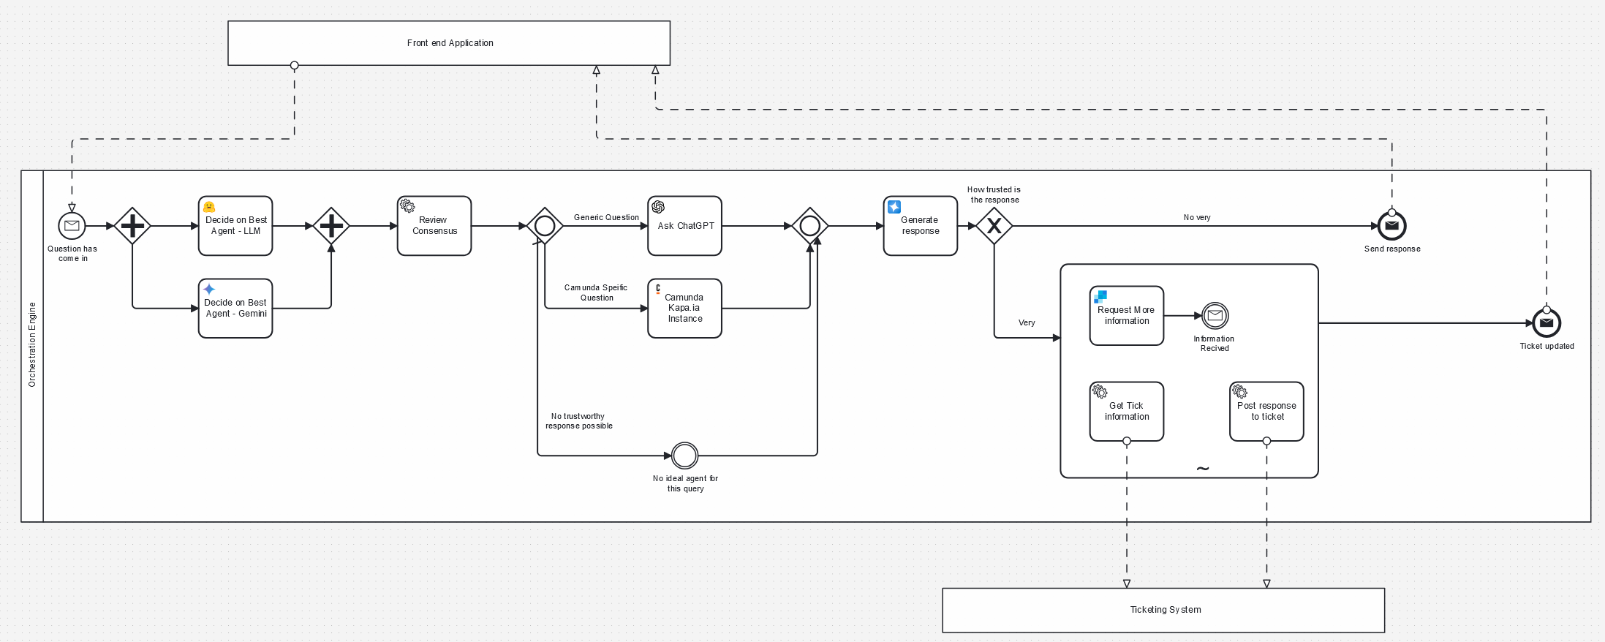The height and width of the screenshot is (642, 1605).
Task: Select the 'Request More information' task
Action: (x=1127, y=316)
